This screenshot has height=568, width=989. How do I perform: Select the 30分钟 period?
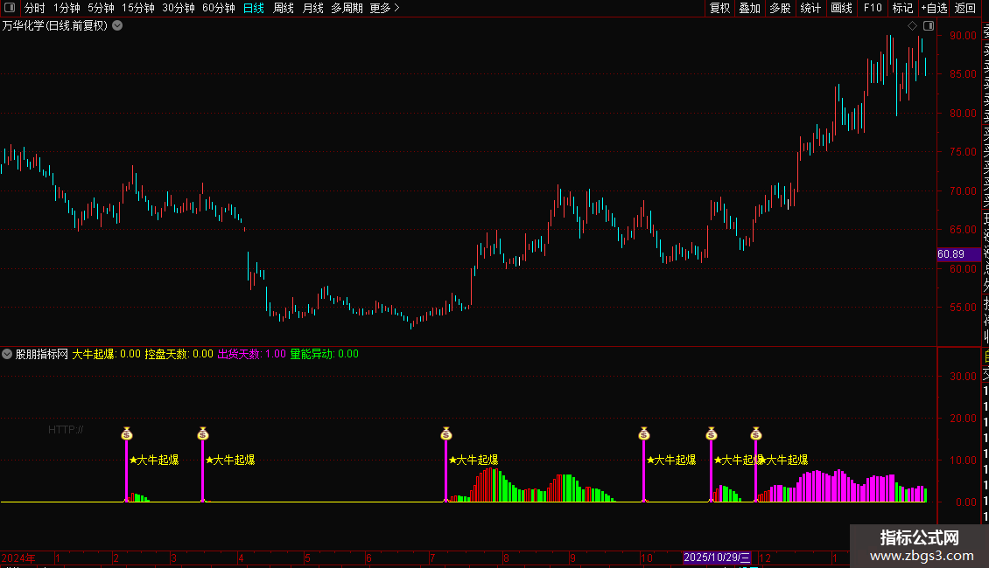point(179,8)
